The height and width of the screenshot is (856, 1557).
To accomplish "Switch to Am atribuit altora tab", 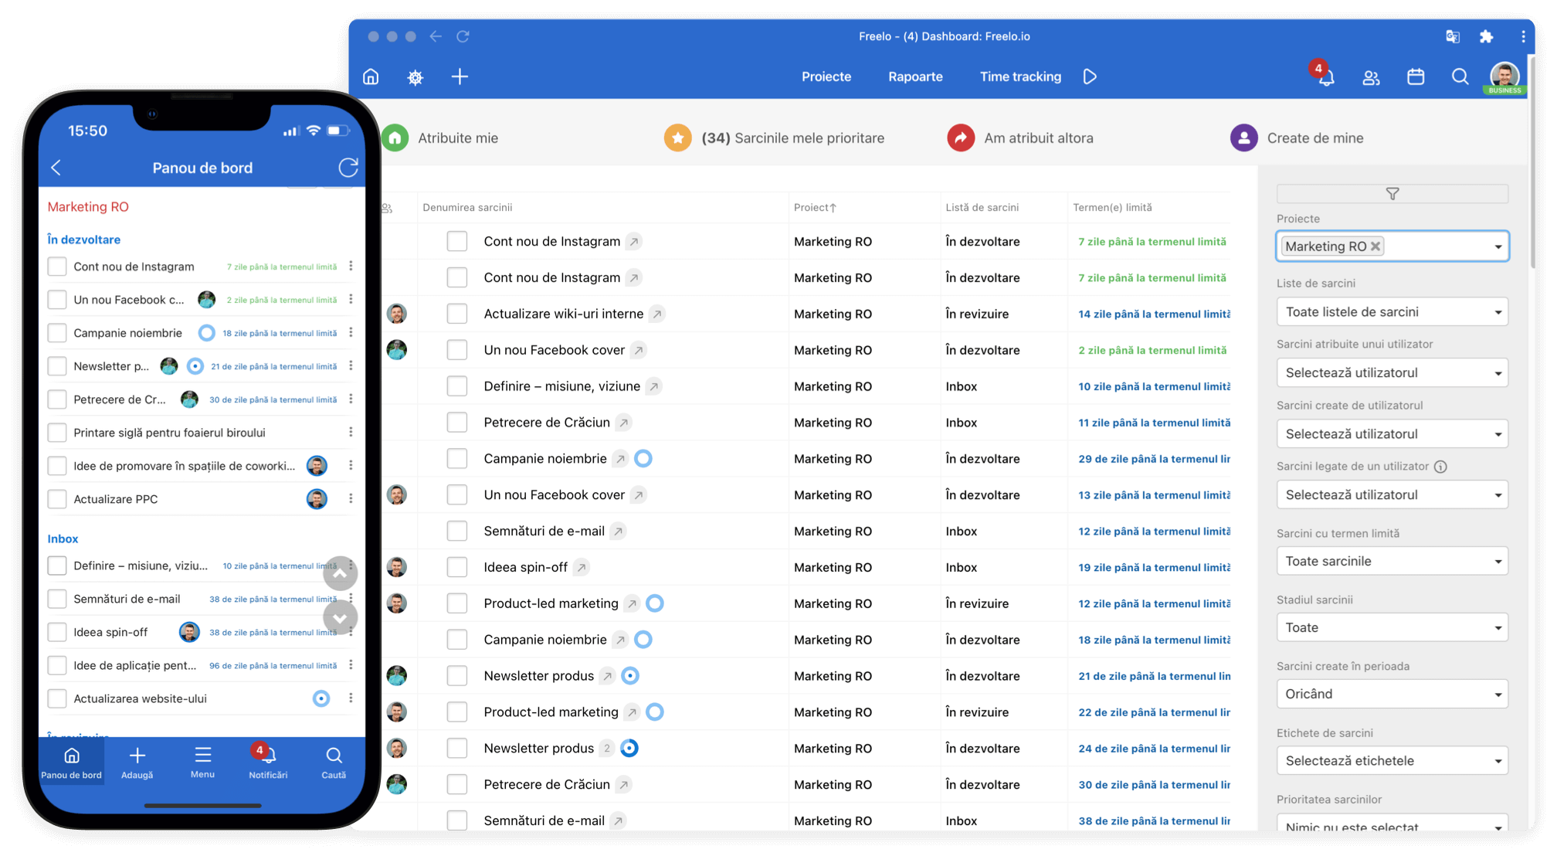I will tap(1020, 138).
